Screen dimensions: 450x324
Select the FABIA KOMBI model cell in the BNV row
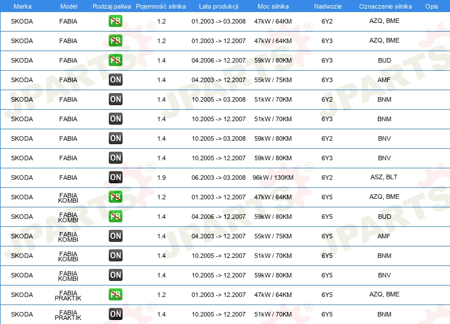[x=68, y=276]
